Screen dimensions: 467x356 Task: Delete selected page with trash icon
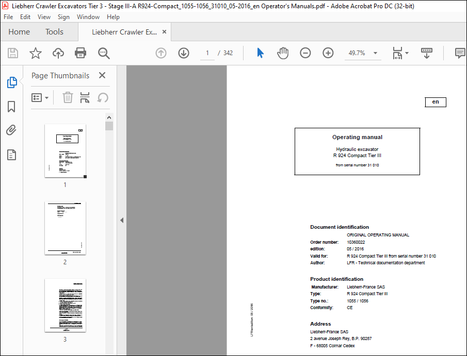[68, 97]
